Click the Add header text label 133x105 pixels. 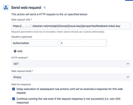tap(20, 51)
